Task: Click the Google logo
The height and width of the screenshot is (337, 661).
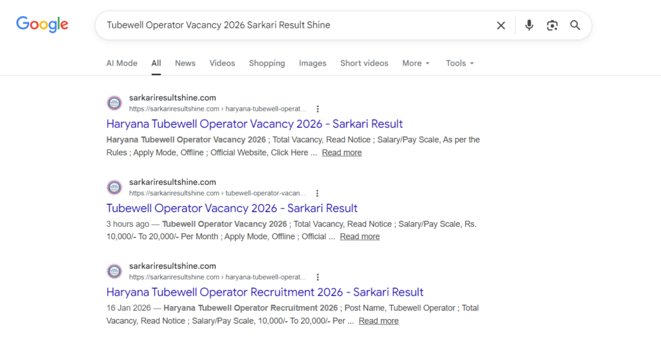Action: click(42, 24)
